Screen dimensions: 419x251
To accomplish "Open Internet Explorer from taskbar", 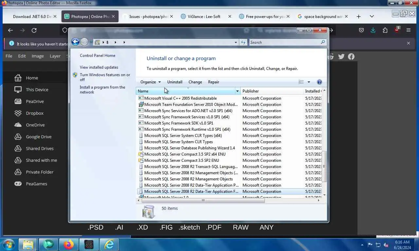I will click(109, 244).
